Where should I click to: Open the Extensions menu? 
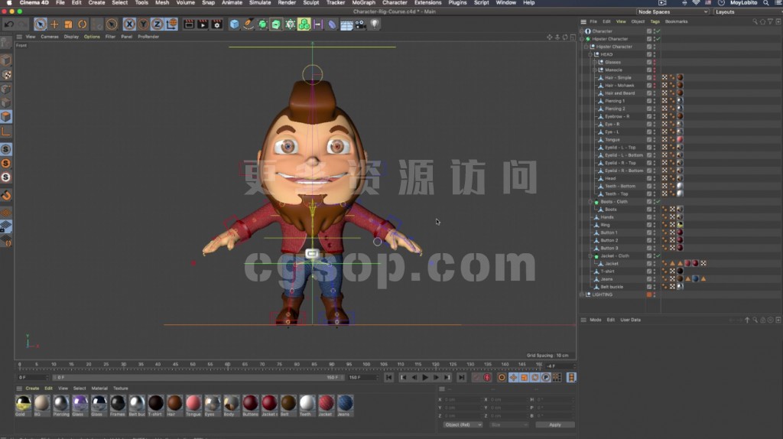tap(427, 3)
